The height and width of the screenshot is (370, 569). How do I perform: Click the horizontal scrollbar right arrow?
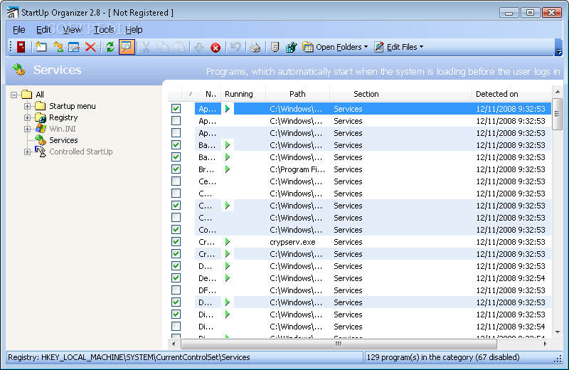(545, 344)
